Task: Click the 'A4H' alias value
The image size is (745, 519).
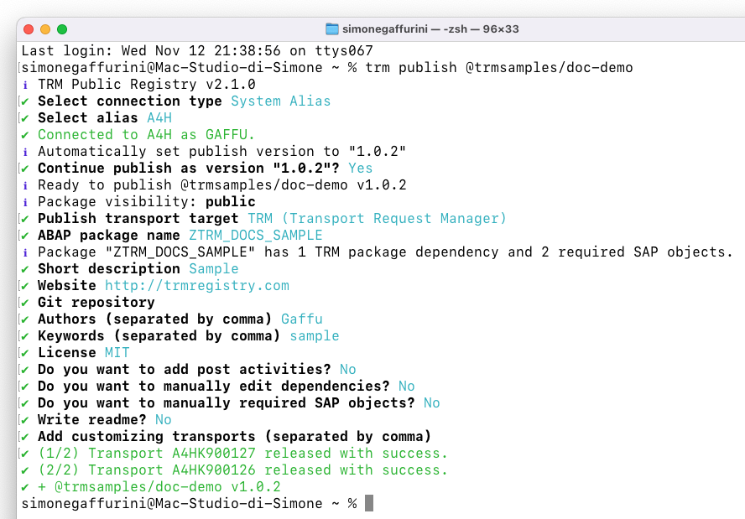Action: click(159, 117)
